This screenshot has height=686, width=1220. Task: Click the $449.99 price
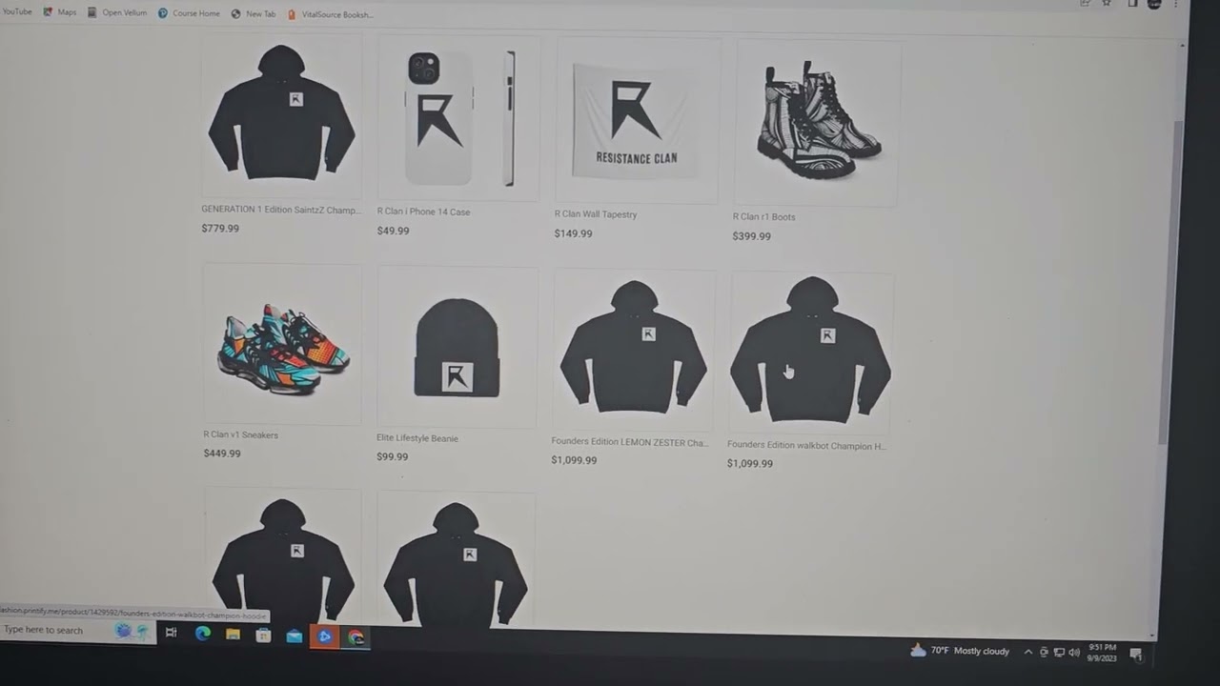tap(222, 454)
